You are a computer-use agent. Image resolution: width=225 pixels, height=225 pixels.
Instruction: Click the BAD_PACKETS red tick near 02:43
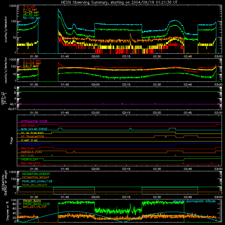183,163
